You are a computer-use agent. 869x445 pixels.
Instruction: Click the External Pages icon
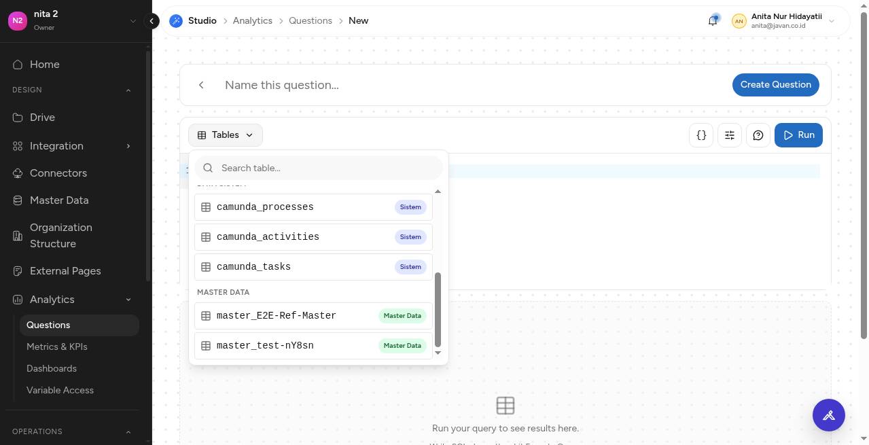[18, 271]
